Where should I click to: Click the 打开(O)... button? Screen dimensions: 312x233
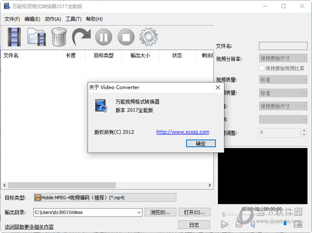[x=194, y=212]
